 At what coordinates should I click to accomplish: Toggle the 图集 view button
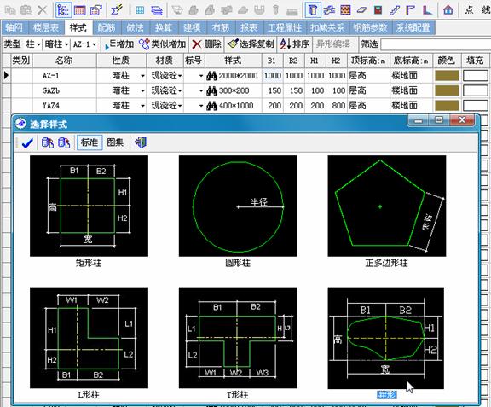click(x=115, y=142)
